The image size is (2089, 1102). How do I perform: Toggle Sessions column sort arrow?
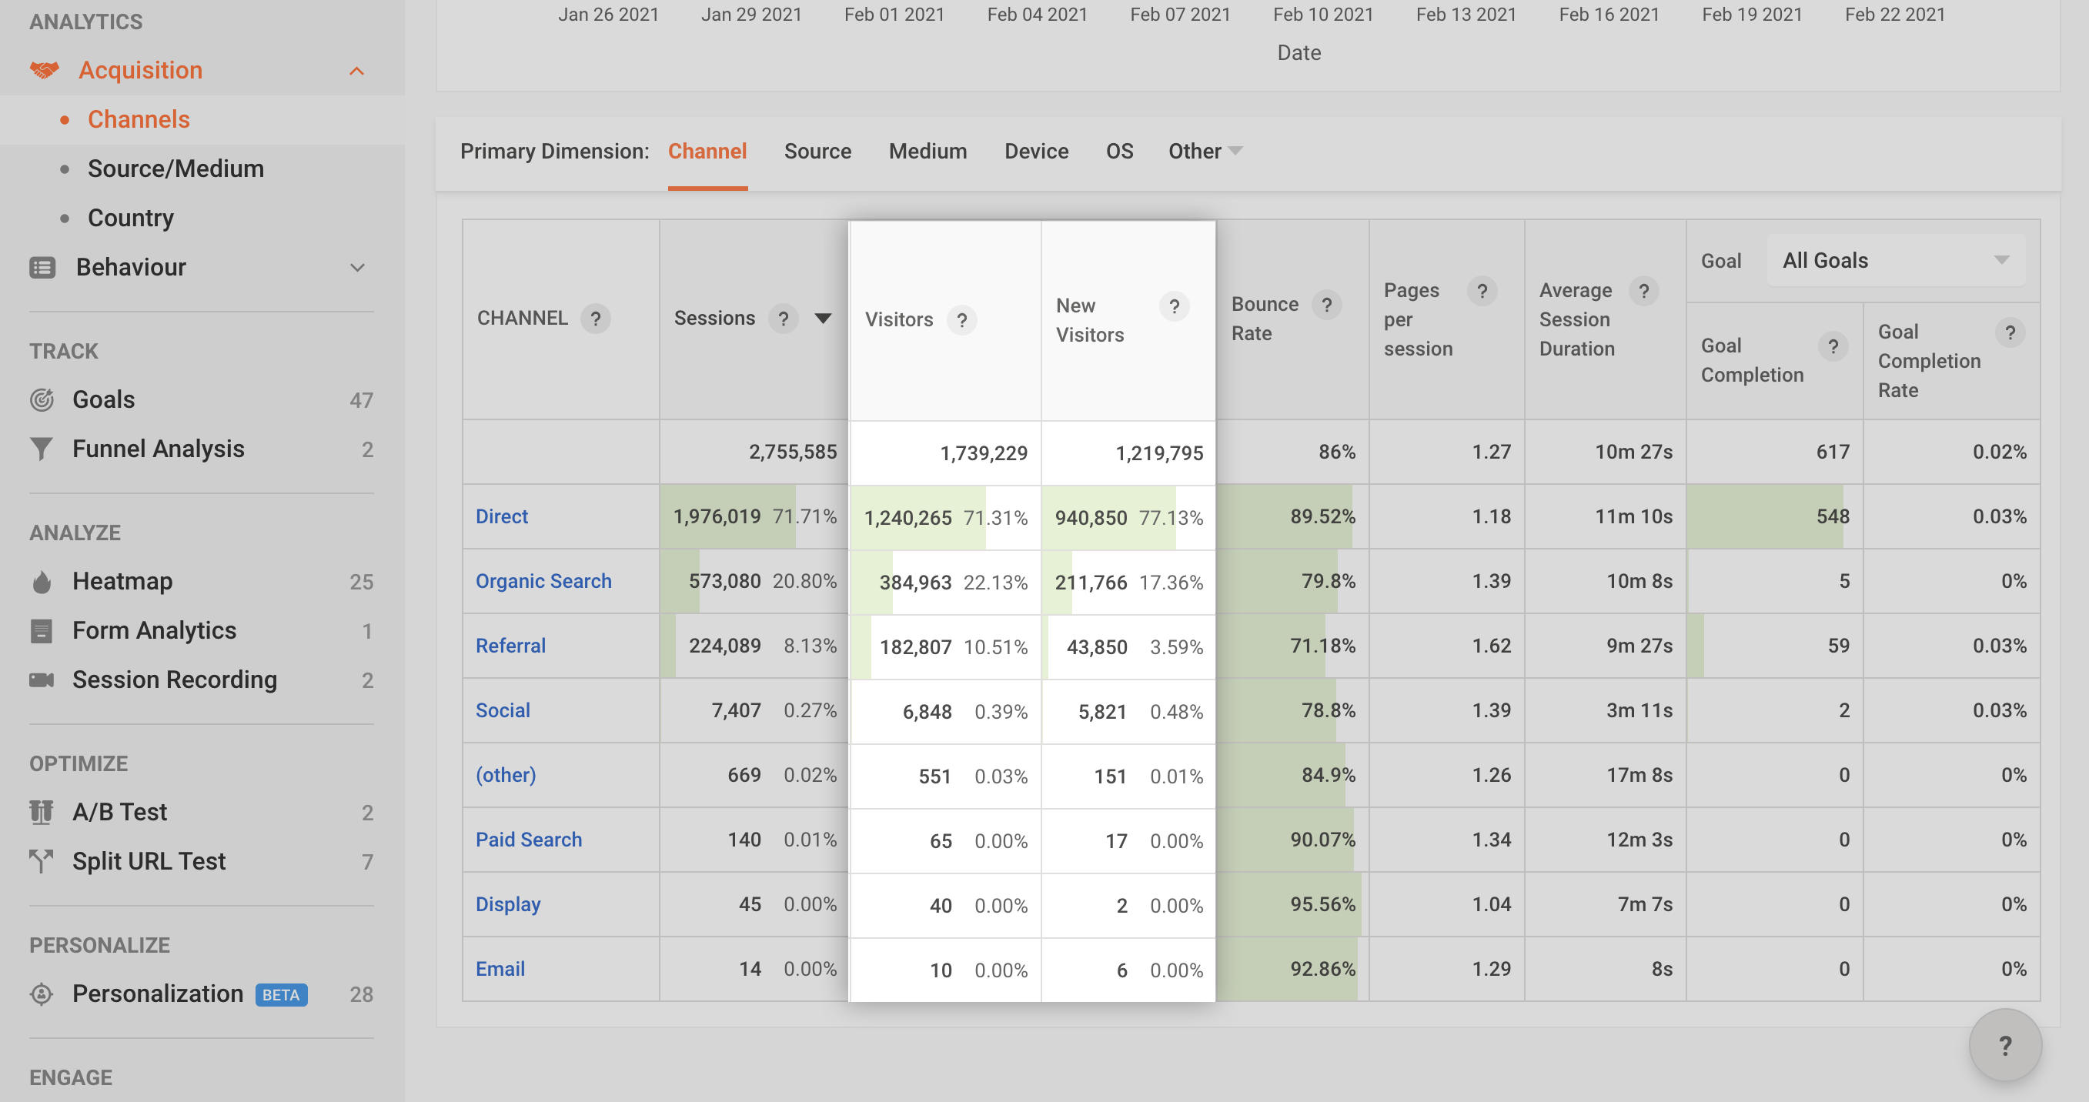pyautogui.click(x=823, y=319)
